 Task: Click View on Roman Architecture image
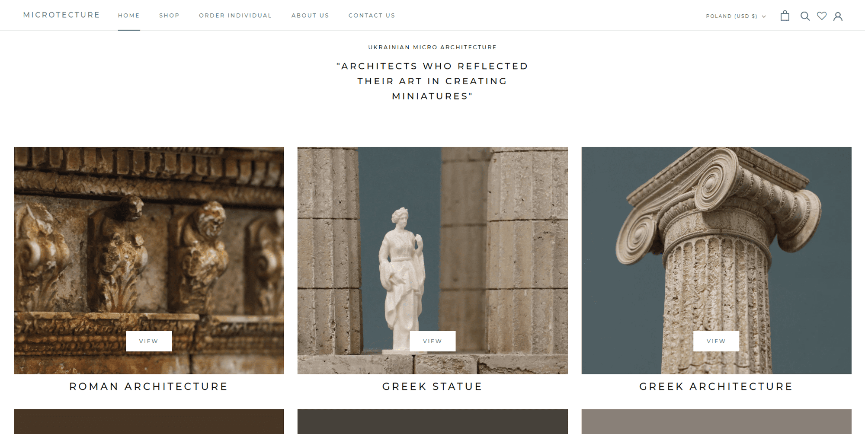click(149, 341)
